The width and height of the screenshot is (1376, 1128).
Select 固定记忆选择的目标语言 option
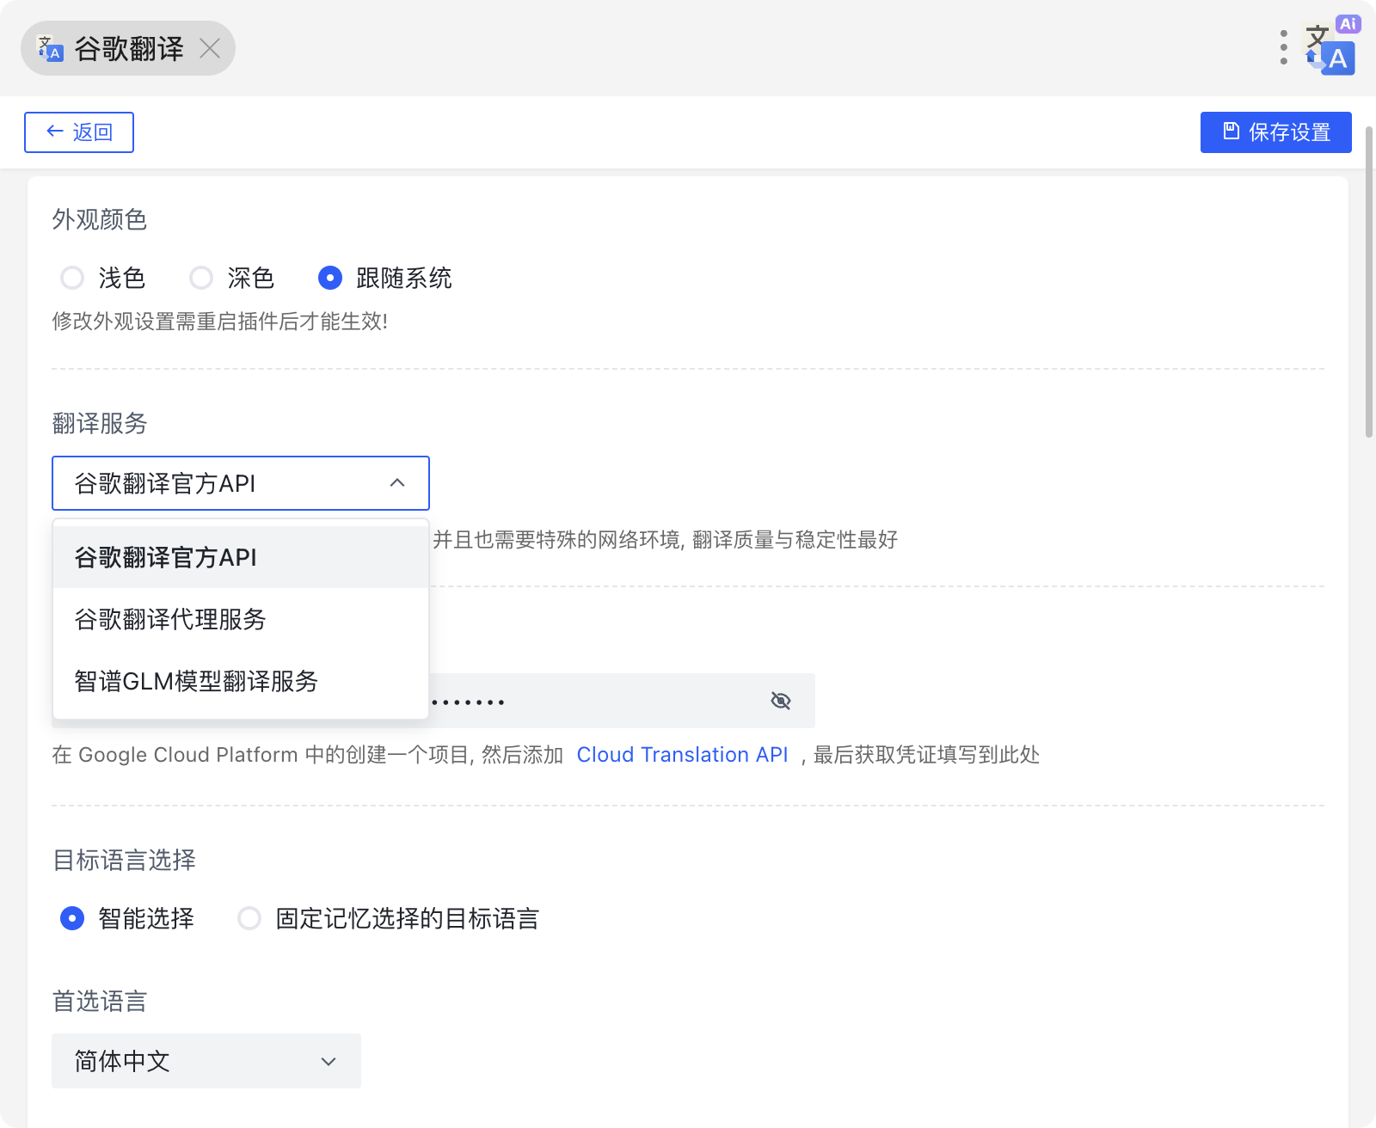click(389, 918)
